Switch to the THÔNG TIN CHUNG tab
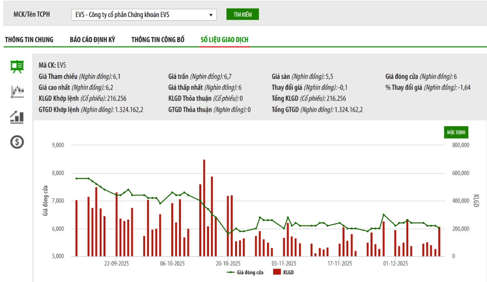This screenshot has width=487, height=282. tap(29, 40)
